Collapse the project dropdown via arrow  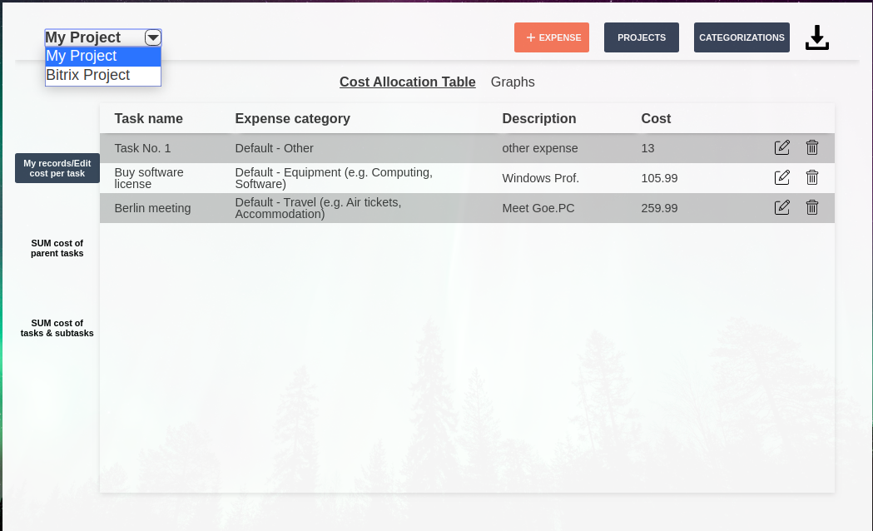click(152, 37)
